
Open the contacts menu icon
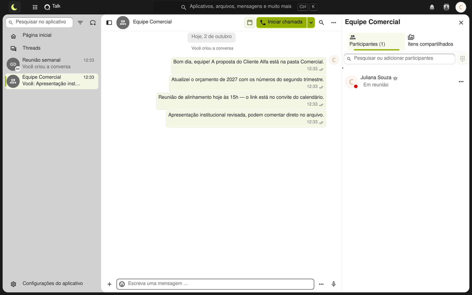click(x=446, y=7)
